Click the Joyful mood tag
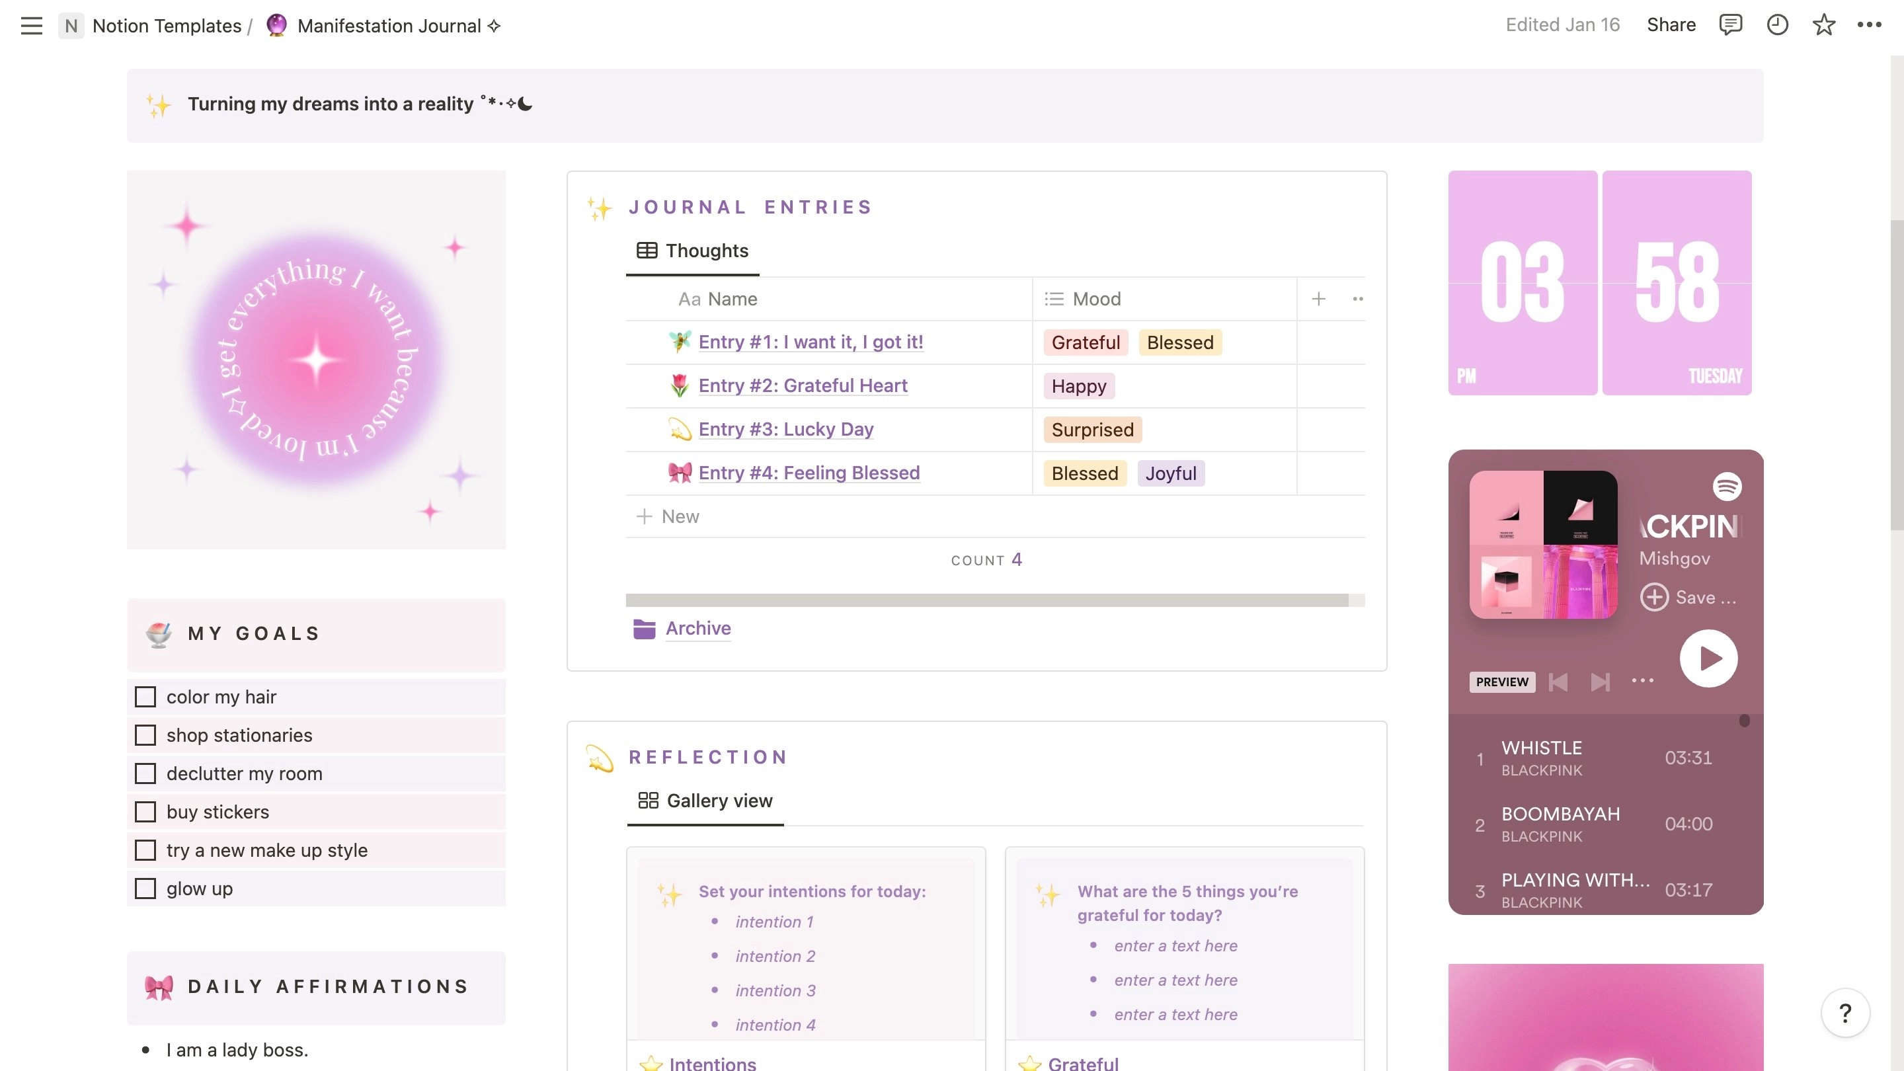The image size is (1904, 1071). click(1171, 473)
